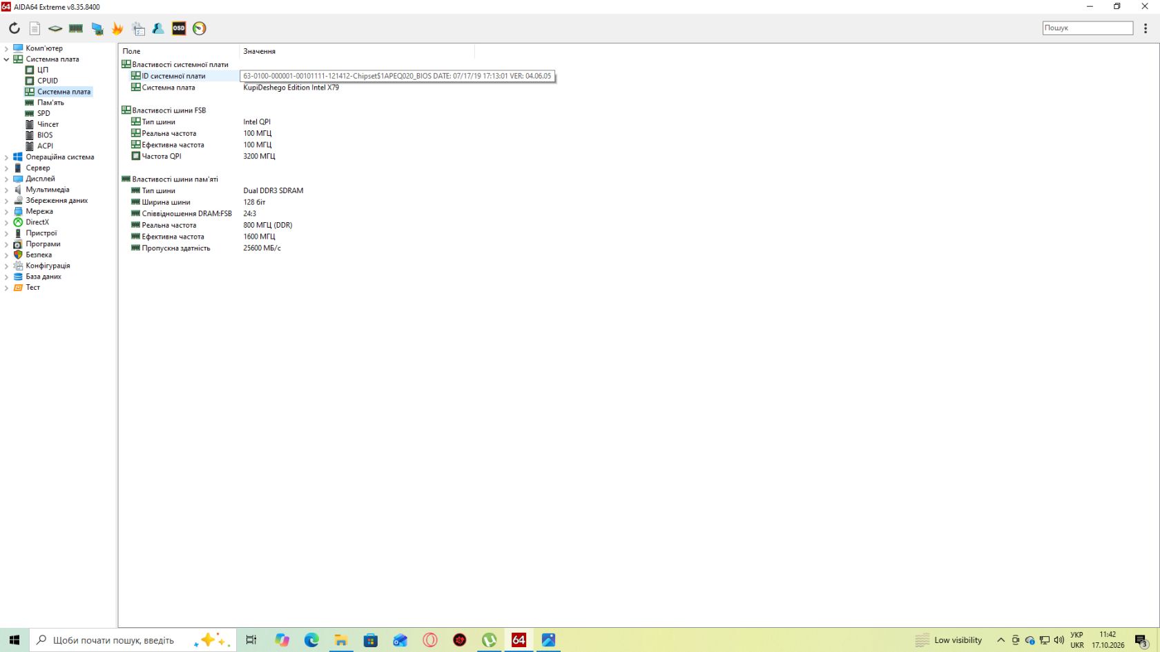Image resolution: width=1160 pixels, height=652 pixels.
Task: Launch the flame stability test icon
Action: coord(117,28)
